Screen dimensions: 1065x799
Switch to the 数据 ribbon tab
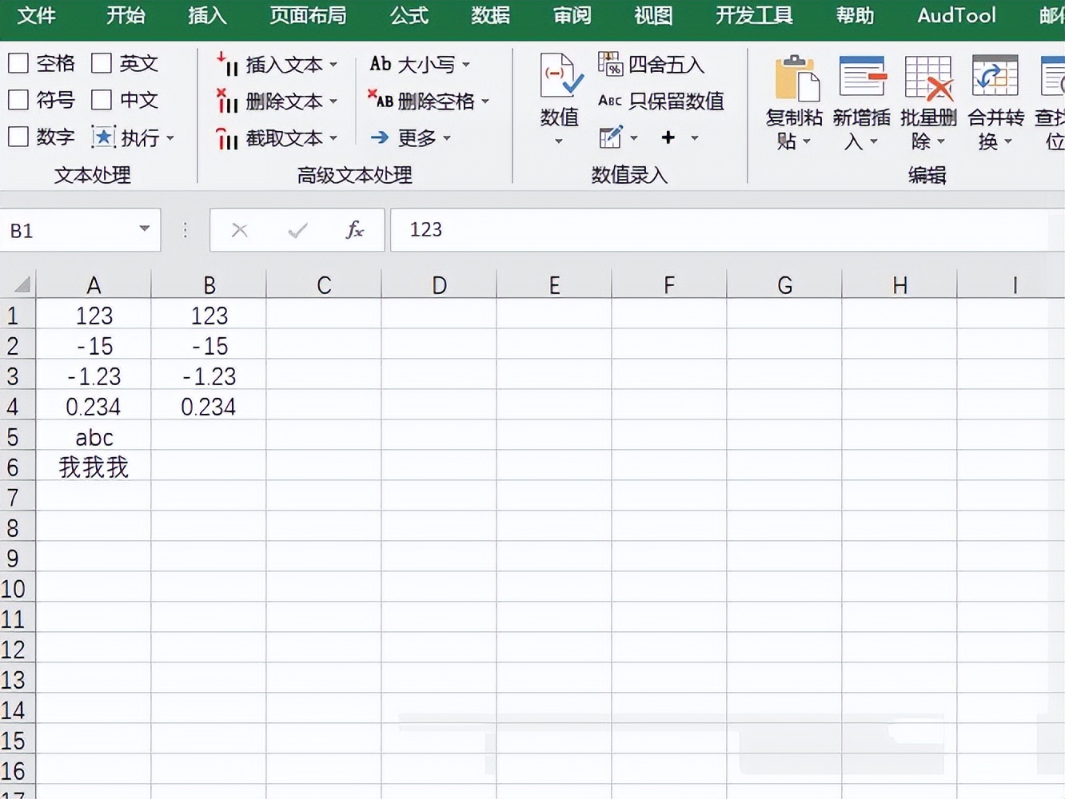coord(490,15)
